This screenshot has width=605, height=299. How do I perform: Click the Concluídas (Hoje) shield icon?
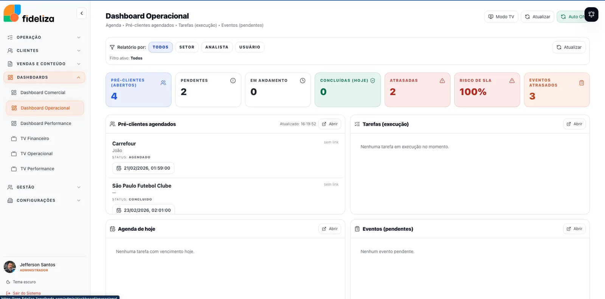point(372,80)
